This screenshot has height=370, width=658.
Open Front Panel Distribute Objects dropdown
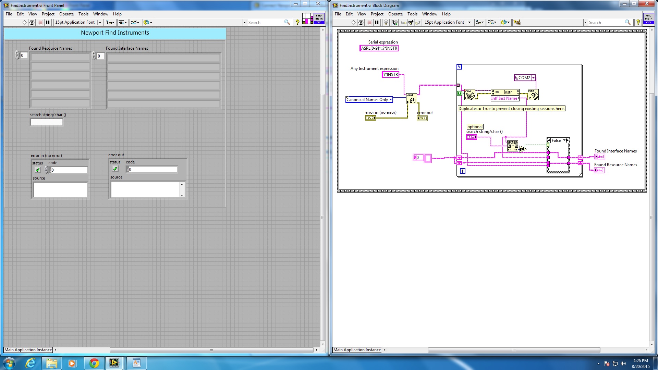click(x=122, y=22)
